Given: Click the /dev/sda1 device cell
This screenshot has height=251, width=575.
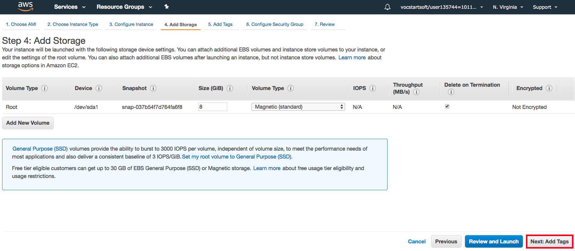Looking at the screenshot, I should [x=86, y=107].
